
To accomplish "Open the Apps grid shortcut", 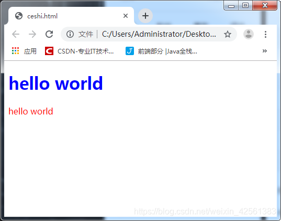I will coord(24,51).
